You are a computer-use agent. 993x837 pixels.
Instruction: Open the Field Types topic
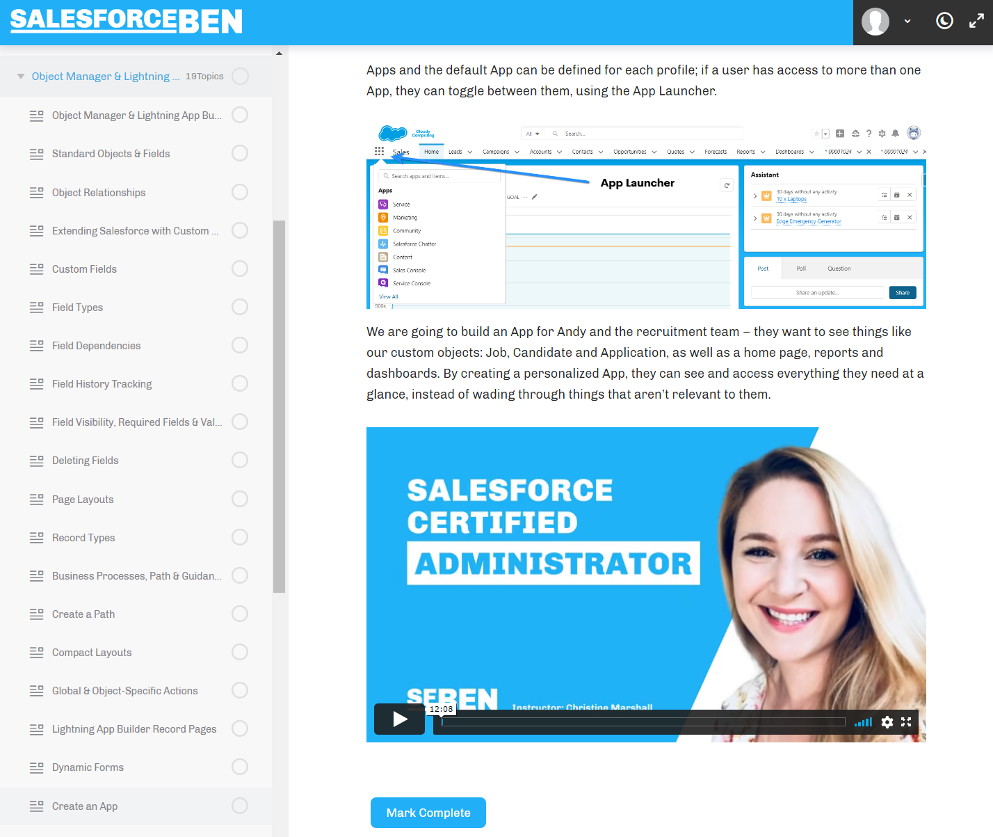click(x=77, y=308)
